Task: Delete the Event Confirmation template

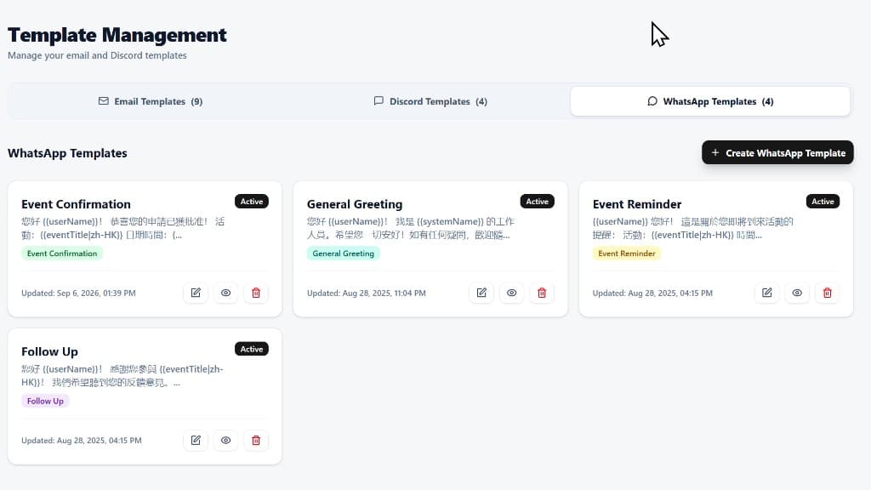Action: (x=256, y=293)
